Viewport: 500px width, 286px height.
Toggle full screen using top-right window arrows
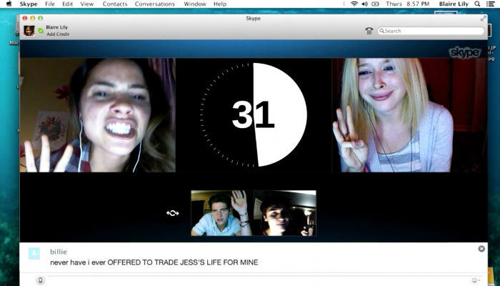(x=484, y=16)
